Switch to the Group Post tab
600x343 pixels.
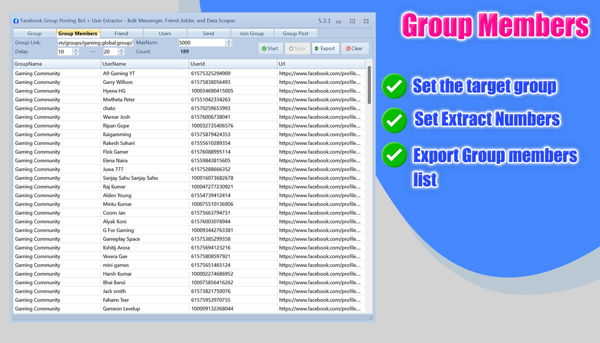click(296, 33)
